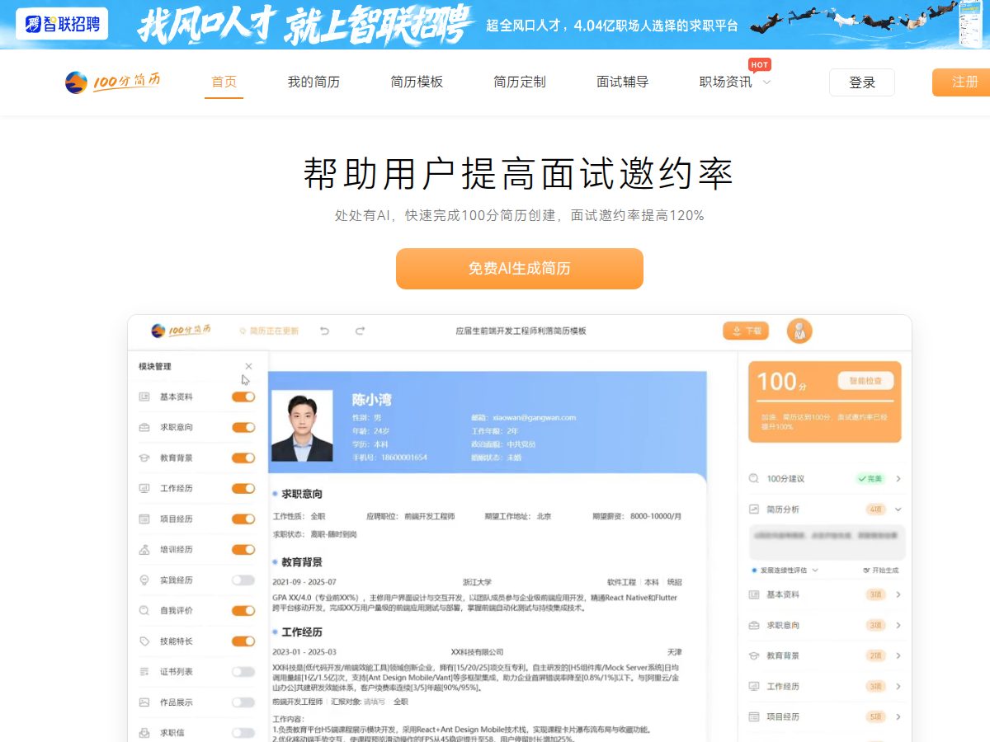Click 工作经历 icon in right analysis list

coord(753,686)
